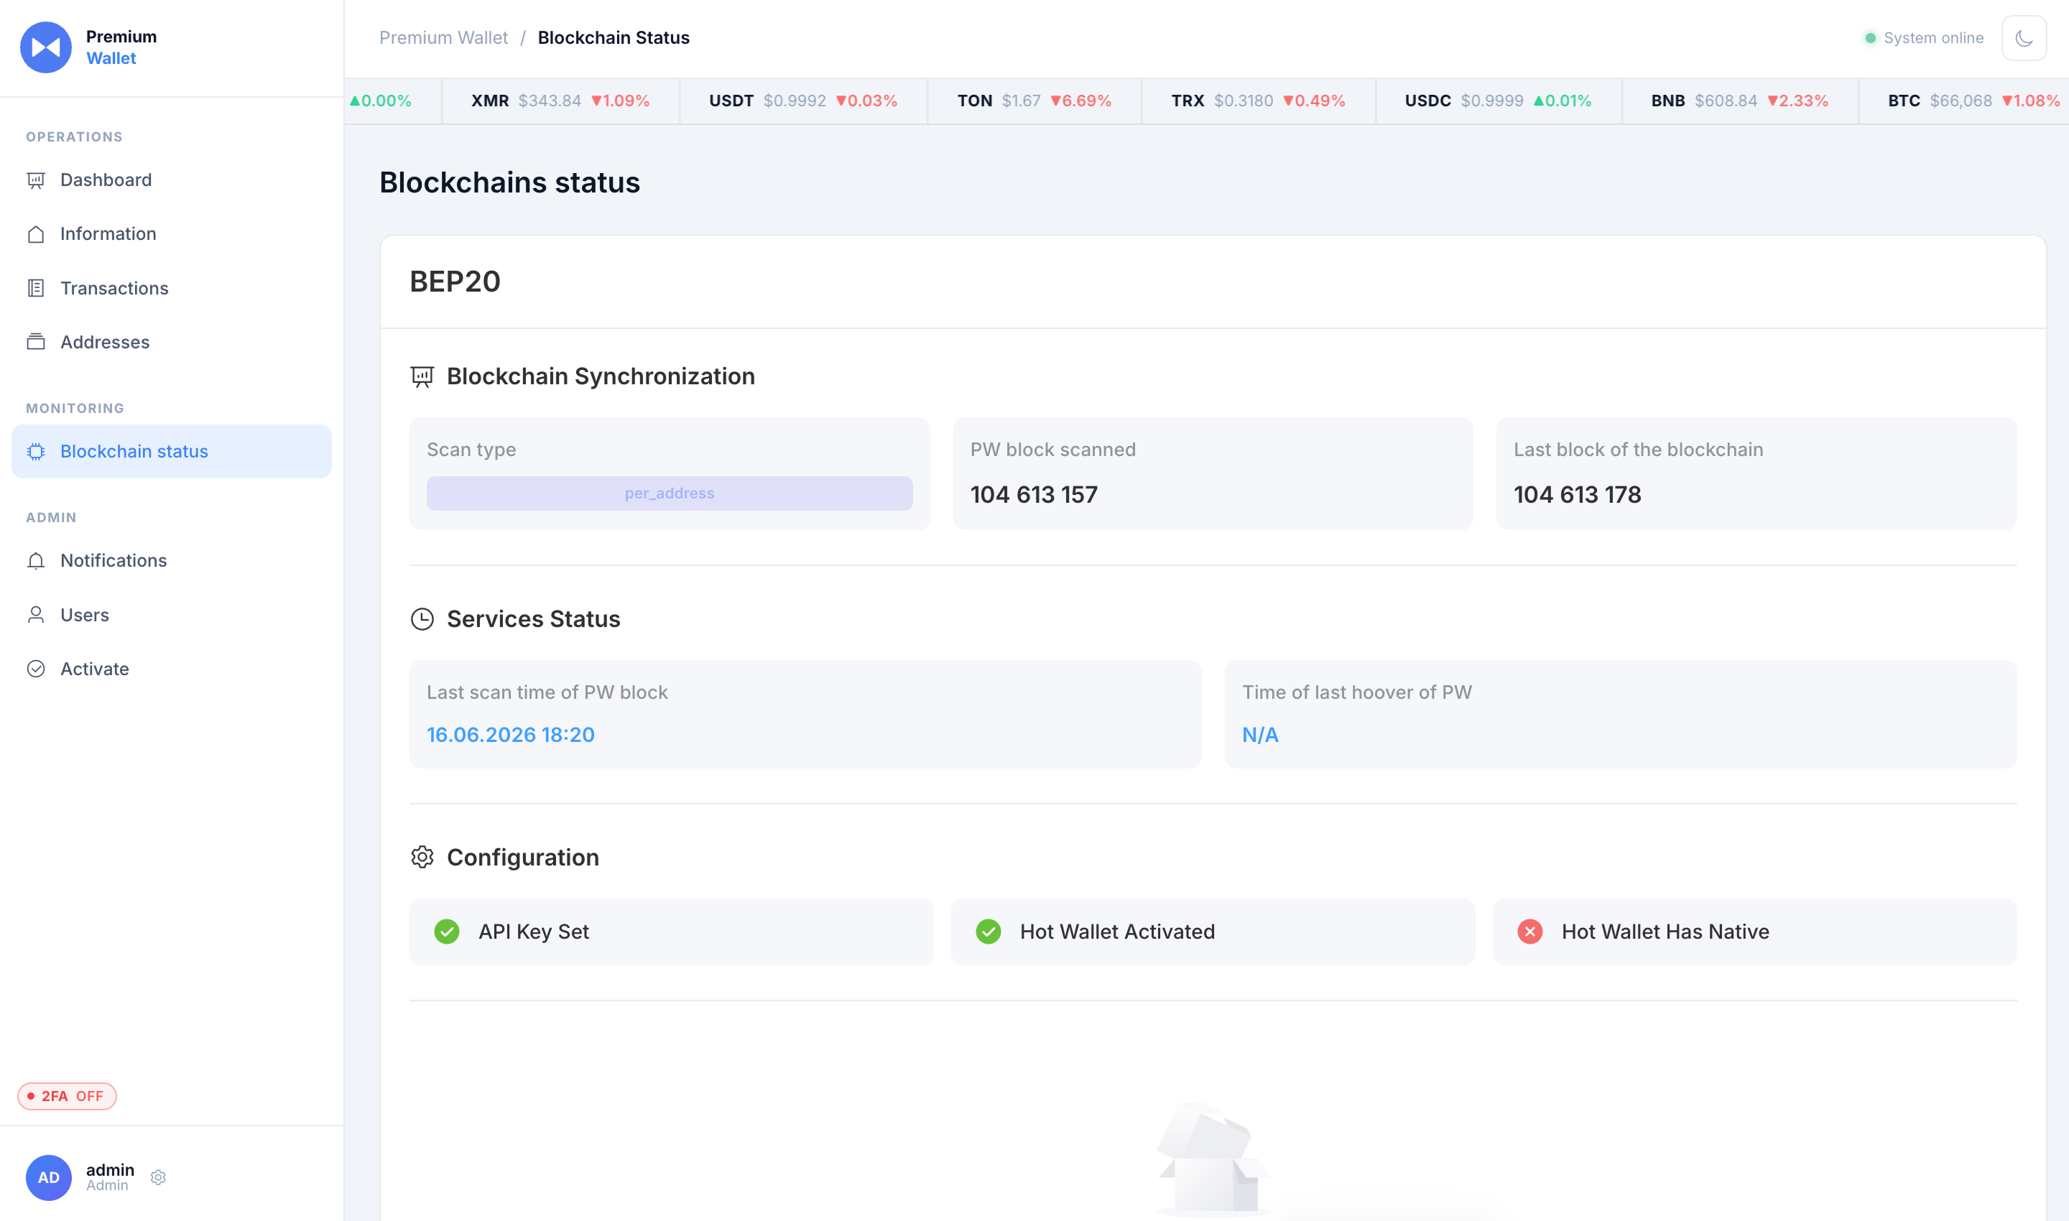Click the Hot Wallet Activated green check icon
The width and height of the screenshot is (2069, 1221).
click(989, 932)
